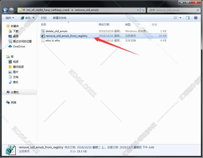Select the who is who text file
203x158 pixels.
(52, 40)
